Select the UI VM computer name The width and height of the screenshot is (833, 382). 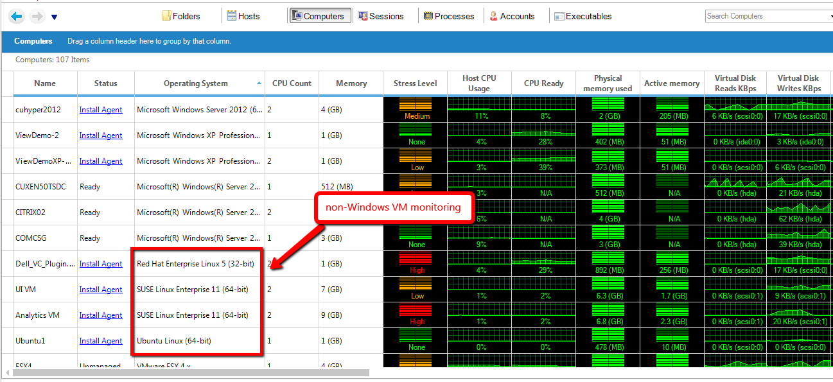point(26,290)
